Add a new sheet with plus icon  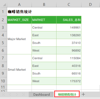click(83, 94)
